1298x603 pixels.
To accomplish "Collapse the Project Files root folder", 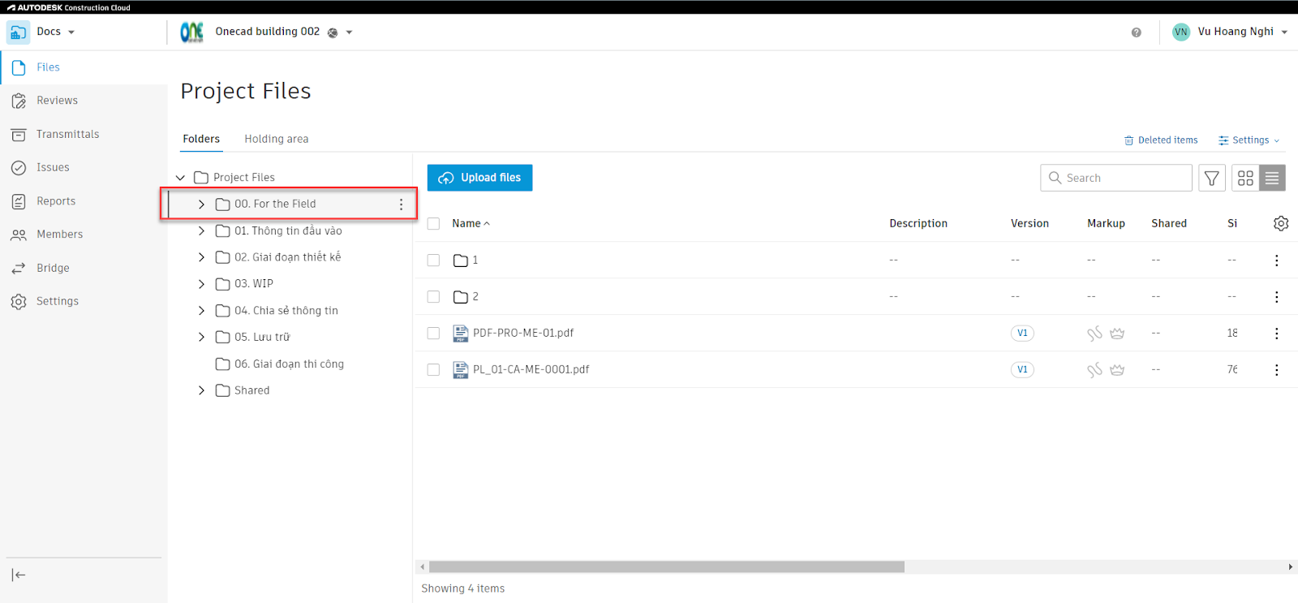I will (180, 178).
